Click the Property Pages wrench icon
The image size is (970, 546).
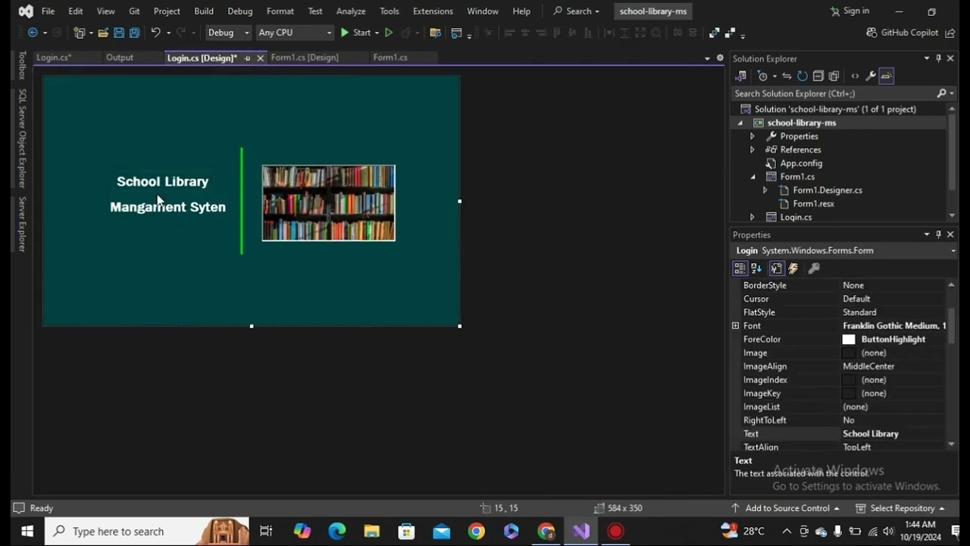814,268
